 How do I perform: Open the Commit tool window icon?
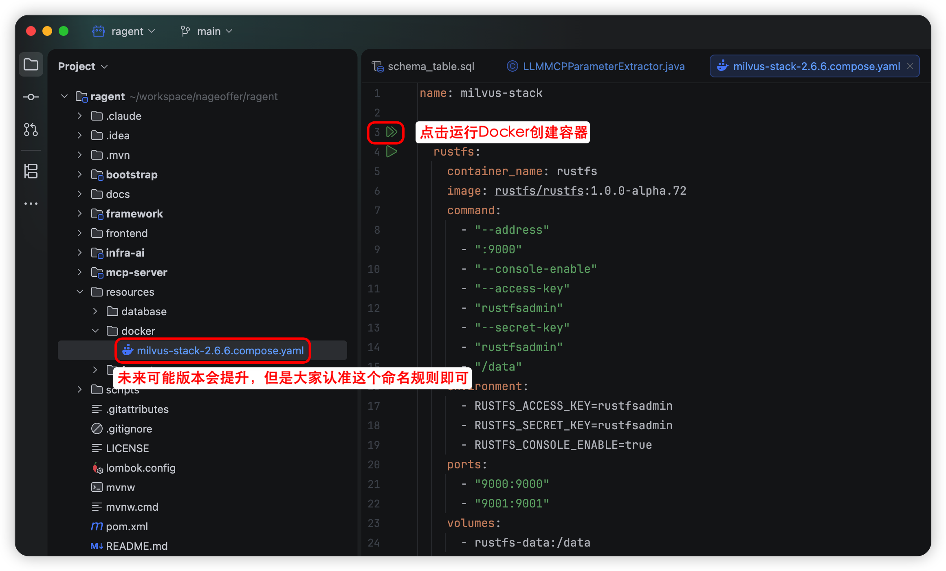(x=31, y=97)
